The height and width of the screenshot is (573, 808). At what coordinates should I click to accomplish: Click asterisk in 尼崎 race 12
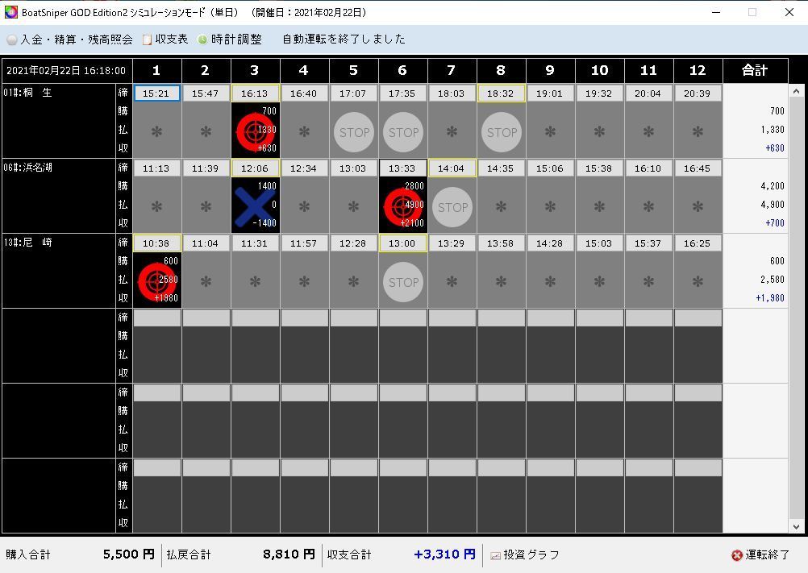point(698,282)
